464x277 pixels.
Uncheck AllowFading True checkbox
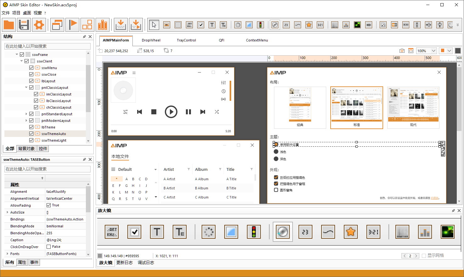[x=48, y=205]
